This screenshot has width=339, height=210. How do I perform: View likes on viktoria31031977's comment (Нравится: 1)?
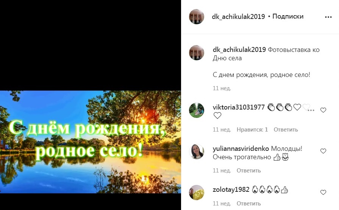(252, 130)
